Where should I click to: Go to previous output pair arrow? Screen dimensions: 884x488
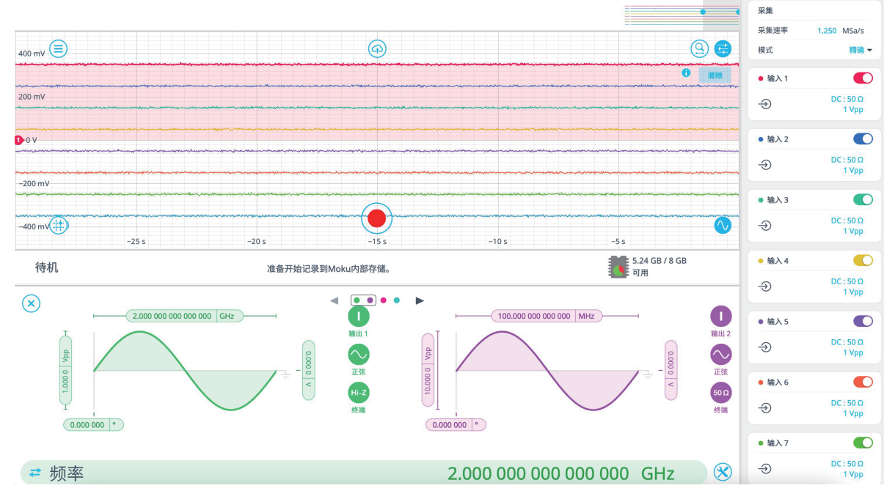click(335, 300)
